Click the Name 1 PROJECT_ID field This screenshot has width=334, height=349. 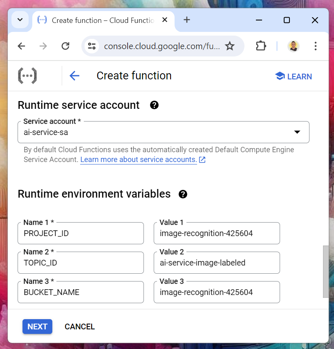81,234
